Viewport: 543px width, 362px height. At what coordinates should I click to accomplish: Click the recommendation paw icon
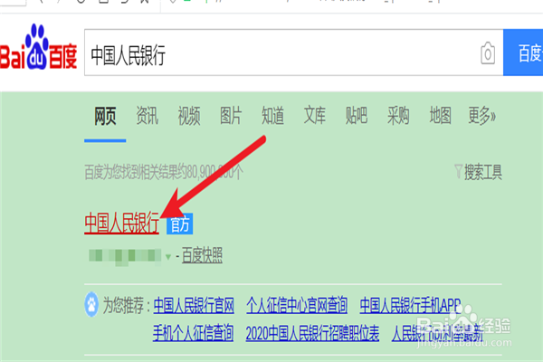[x=91, y=305]
